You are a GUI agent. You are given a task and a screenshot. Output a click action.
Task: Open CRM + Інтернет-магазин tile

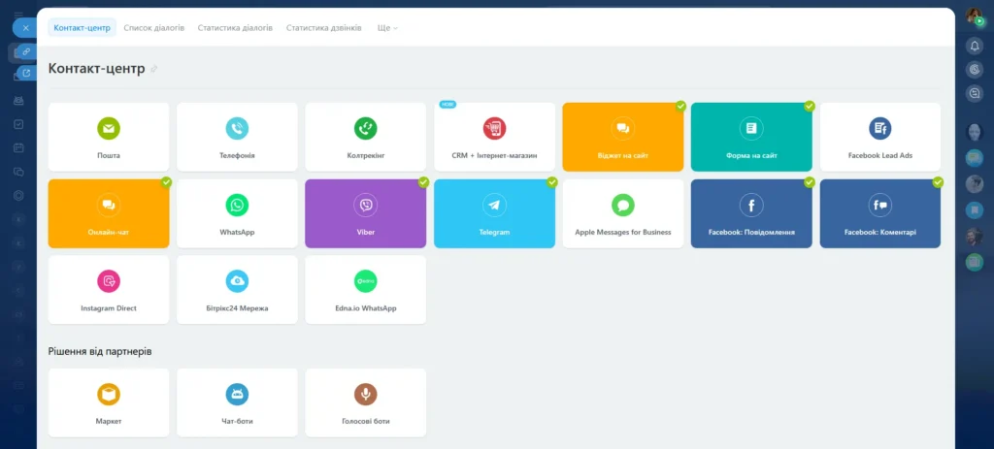pyautogui.click(x=494, y=137)
